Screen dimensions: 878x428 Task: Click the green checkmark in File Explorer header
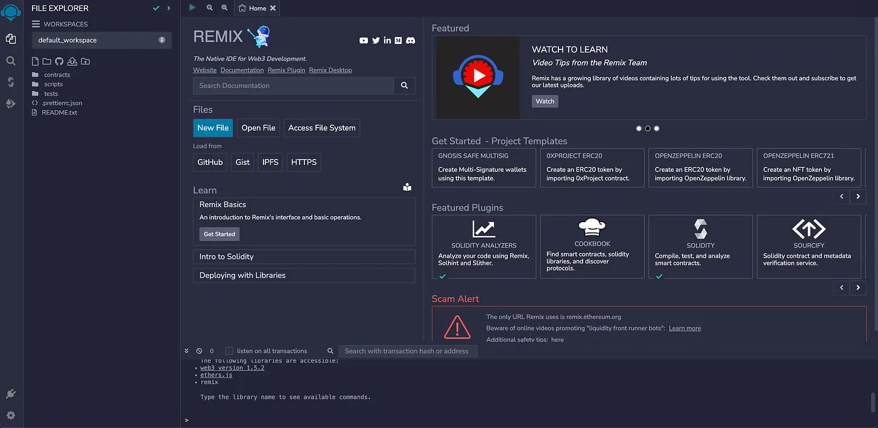point(156,8)
